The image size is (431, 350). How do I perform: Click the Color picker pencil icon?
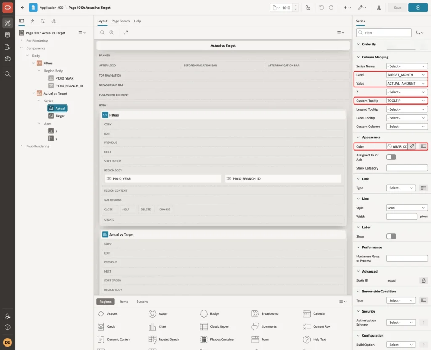(412, 146)
